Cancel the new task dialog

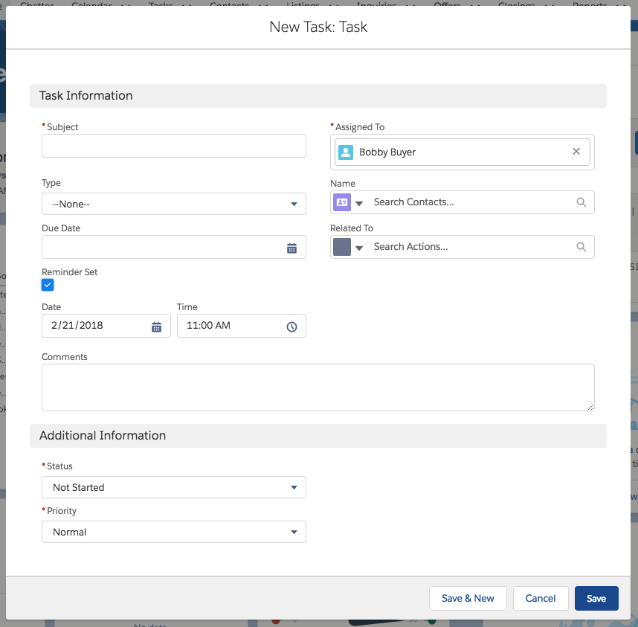coord(541,598)
